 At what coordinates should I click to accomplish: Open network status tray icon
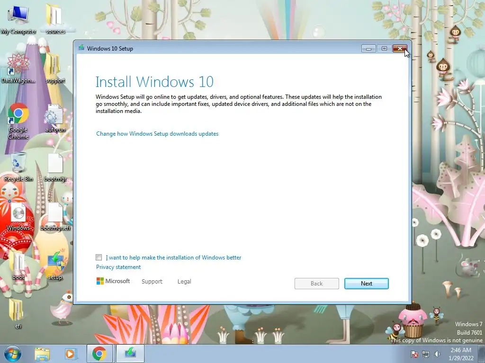pos(426,354)
